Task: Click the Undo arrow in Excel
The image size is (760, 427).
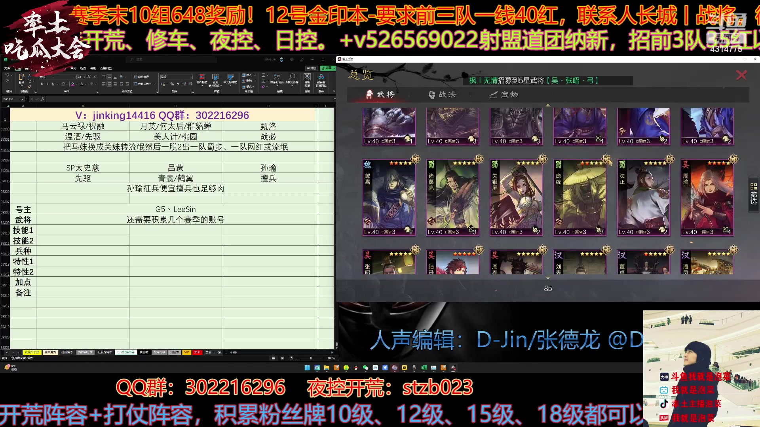Action: tap(7, 75)
